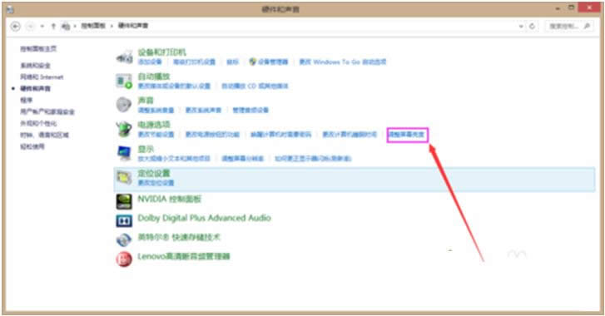Select 硬件和声音 in the sidebar
Viewport: 605px width, 316px height.
pyautogui.click(x=35, y=89)
